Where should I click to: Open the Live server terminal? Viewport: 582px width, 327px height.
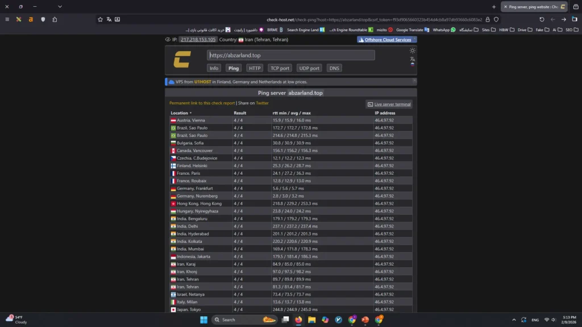coord(389,104)
